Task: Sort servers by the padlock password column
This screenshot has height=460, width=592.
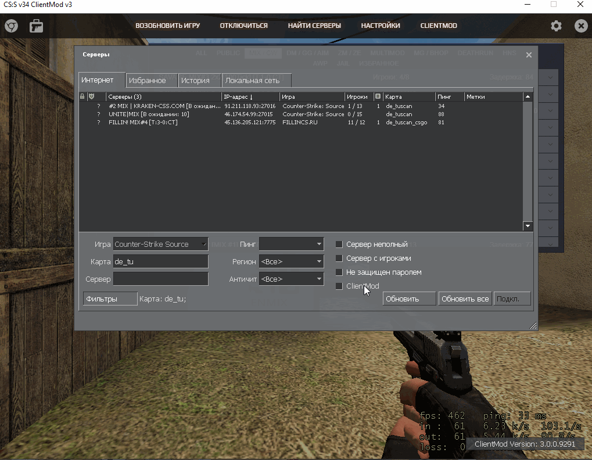Action: click(x=82, y=96)
